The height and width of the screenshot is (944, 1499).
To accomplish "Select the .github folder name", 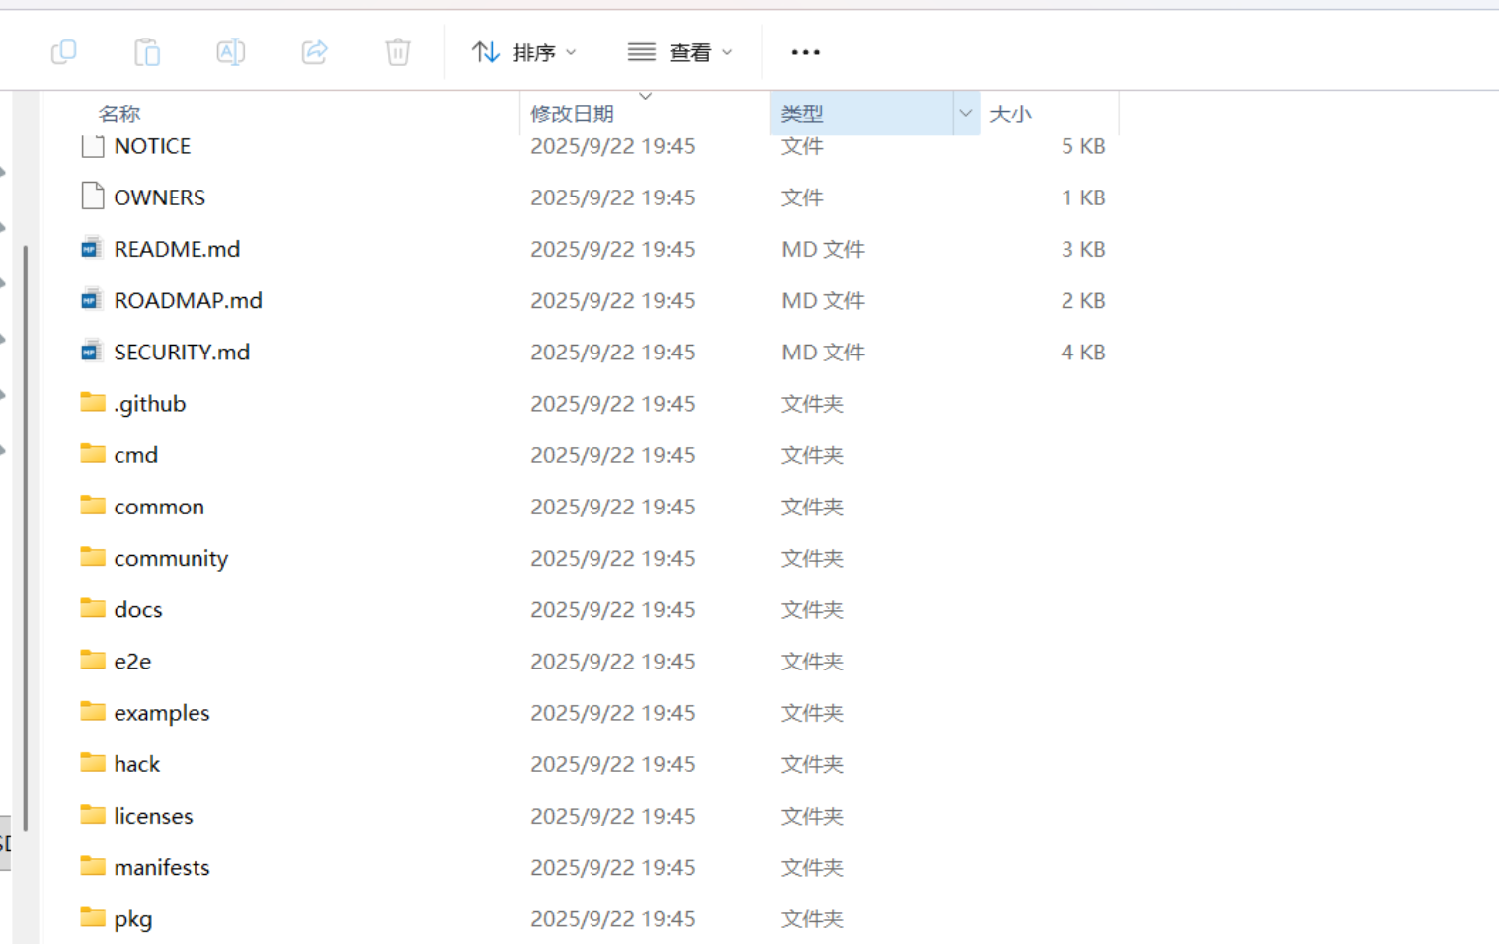I will [x=150, y=404].
